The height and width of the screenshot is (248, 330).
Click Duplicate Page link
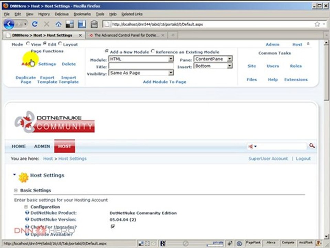(x=26, y=80)
